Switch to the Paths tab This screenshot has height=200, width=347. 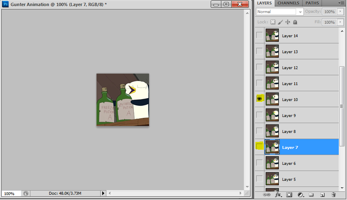point(312,3)
